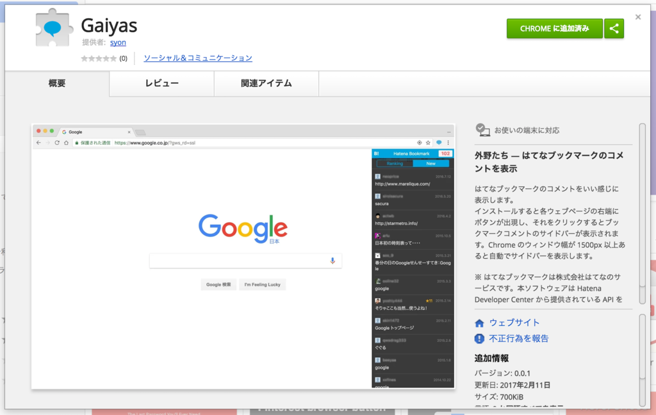Click the 更新日: 2017年2月11日 text
The image size is (656, 415).
pos(512,385)
